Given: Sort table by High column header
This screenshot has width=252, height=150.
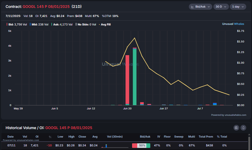Looking at the screenshot, I should point(71,137).
